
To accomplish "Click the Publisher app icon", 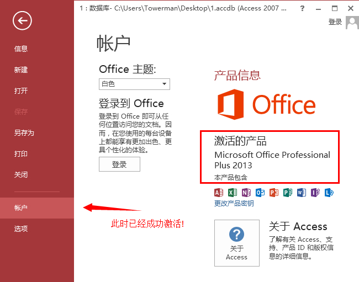I will (x=288, y=193).
